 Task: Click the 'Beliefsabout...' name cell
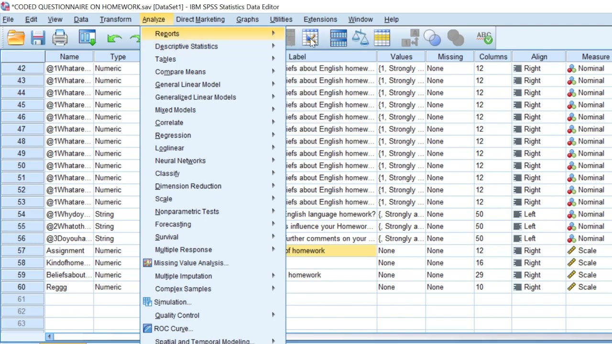click(69, 275)
